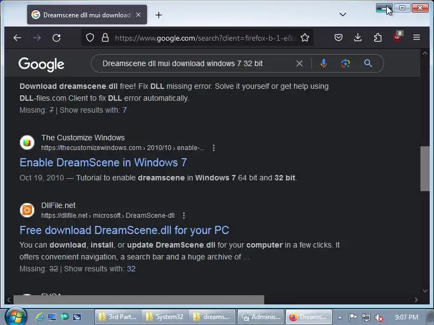
Task: Open the Action Center flag icon
Action: [x=353, y=317]
